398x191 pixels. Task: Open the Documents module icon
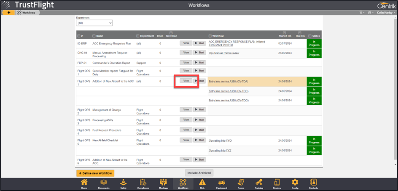click(104, 183)
